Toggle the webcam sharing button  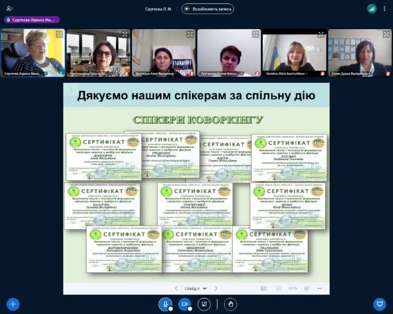(184, 304)
